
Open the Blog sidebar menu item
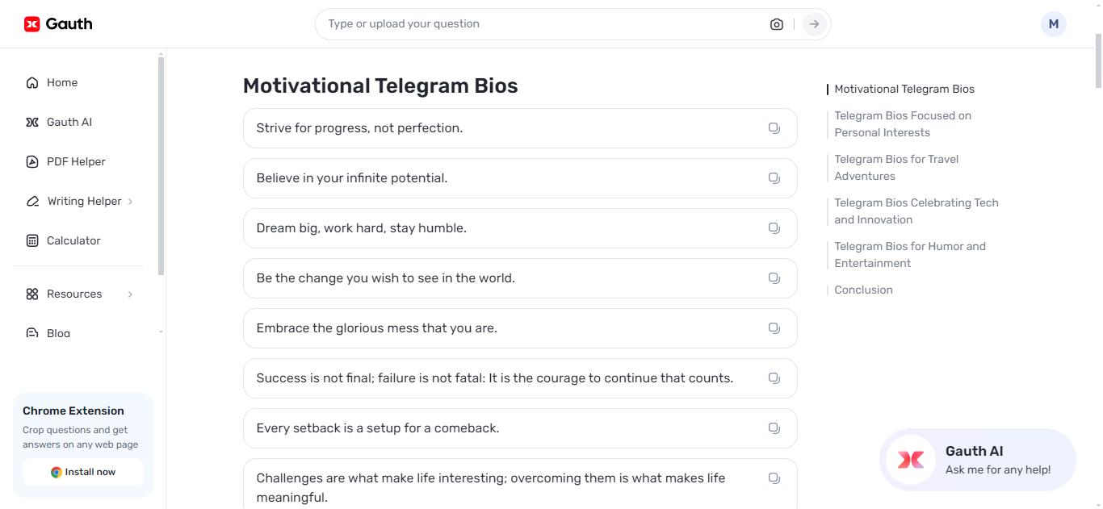coord(58,332)
